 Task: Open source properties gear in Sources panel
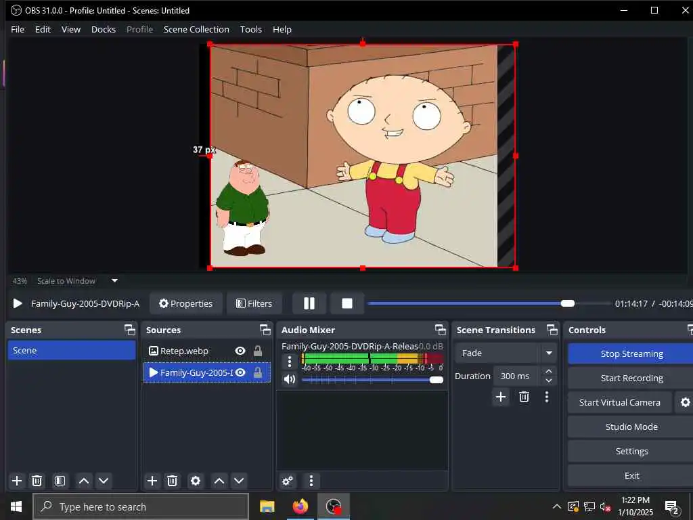(x=196, y=481)
